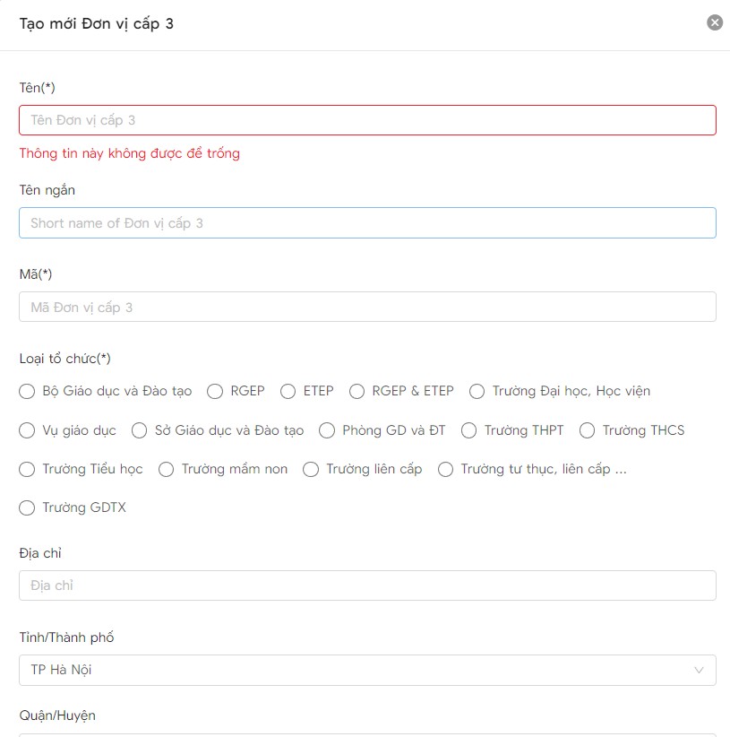Screen dimensions: 730x737
Task: Choose the Trường tư thục, liên cấp option
Action: [x=446, y=469]
